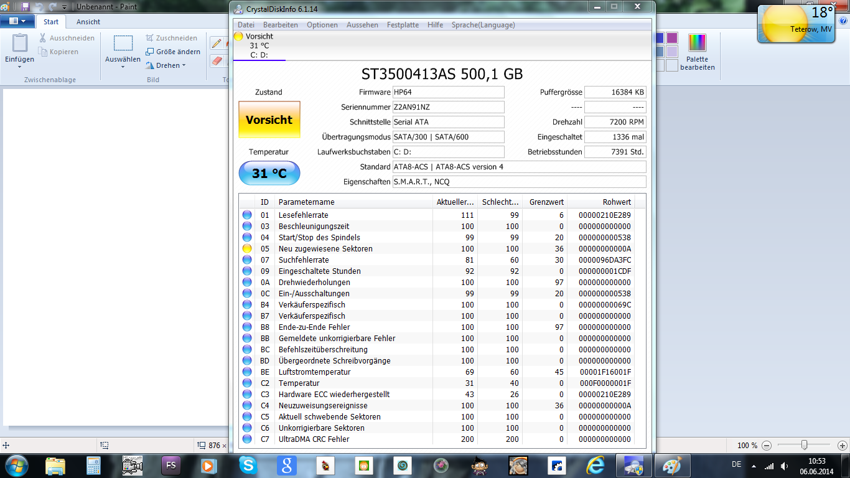Click Palette bearbeiten in Paint
Viewport: 850px width, 478px height.
pos(697,52)
